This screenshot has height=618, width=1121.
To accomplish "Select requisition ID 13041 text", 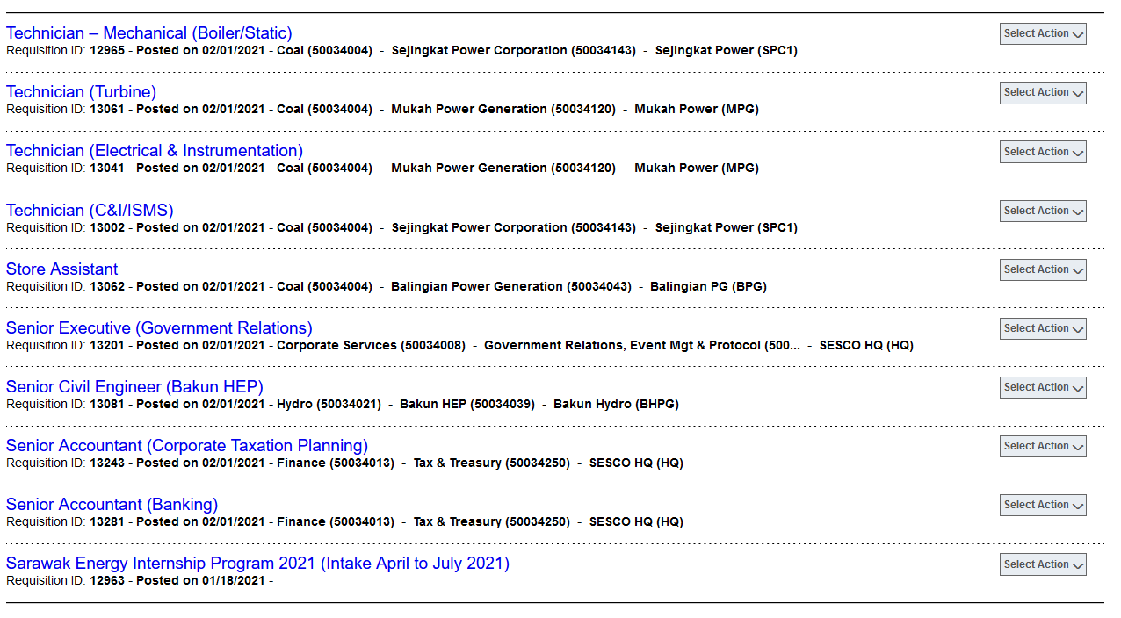I will point(107,169).
